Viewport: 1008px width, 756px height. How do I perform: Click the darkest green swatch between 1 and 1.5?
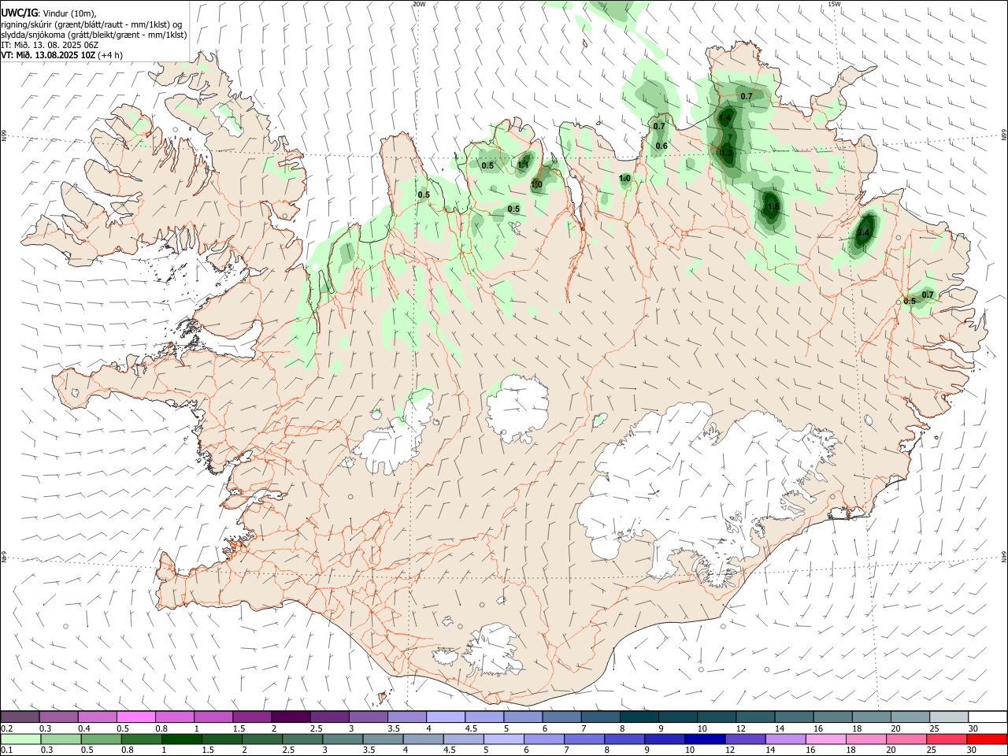pyautogui.click(x=181, y=739)
